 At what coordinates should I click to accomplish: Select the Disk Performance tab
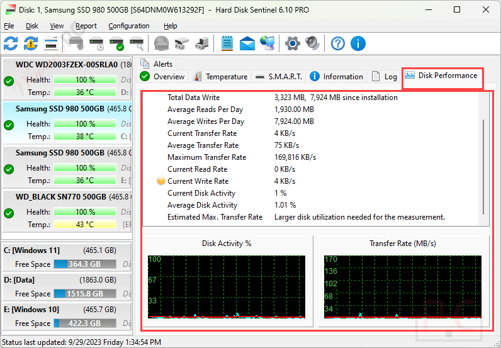(442, 76)
